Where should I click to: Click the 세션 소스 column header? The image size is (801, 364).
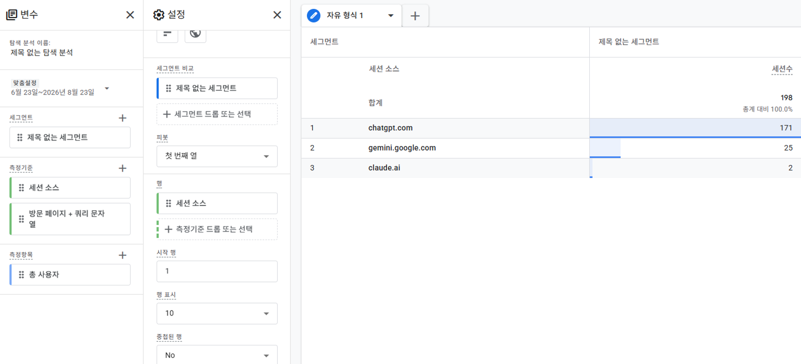[384, 69]
